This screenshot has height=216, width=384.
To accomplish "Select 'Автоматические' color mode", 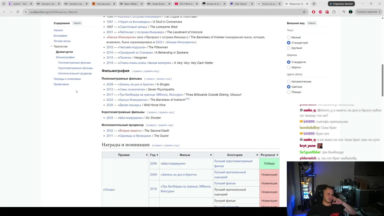I will (289, 82).
